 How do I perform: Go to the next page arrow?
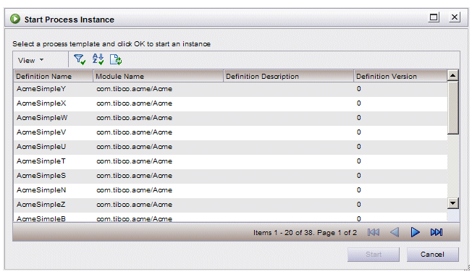coord(415,232)
